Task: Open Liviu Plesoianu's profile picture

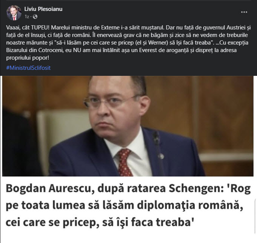Action: 14,13
